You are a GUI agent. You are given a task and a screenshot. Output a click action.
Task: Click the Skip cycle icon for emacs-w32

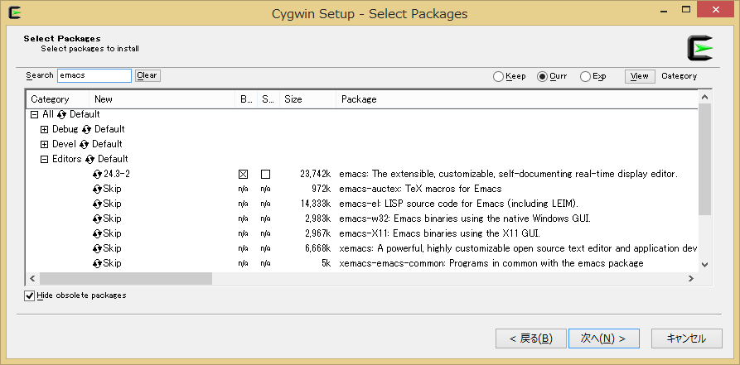tap(98, 219)
